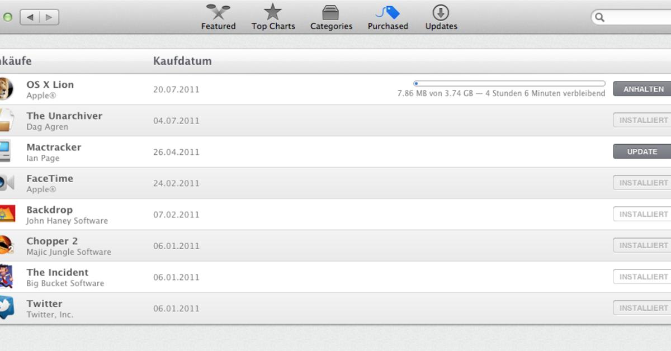Click the Kaufdatum column header
The width and height of the screenshot is (671, 351).
pyautogui.click(x=182, y=61)
